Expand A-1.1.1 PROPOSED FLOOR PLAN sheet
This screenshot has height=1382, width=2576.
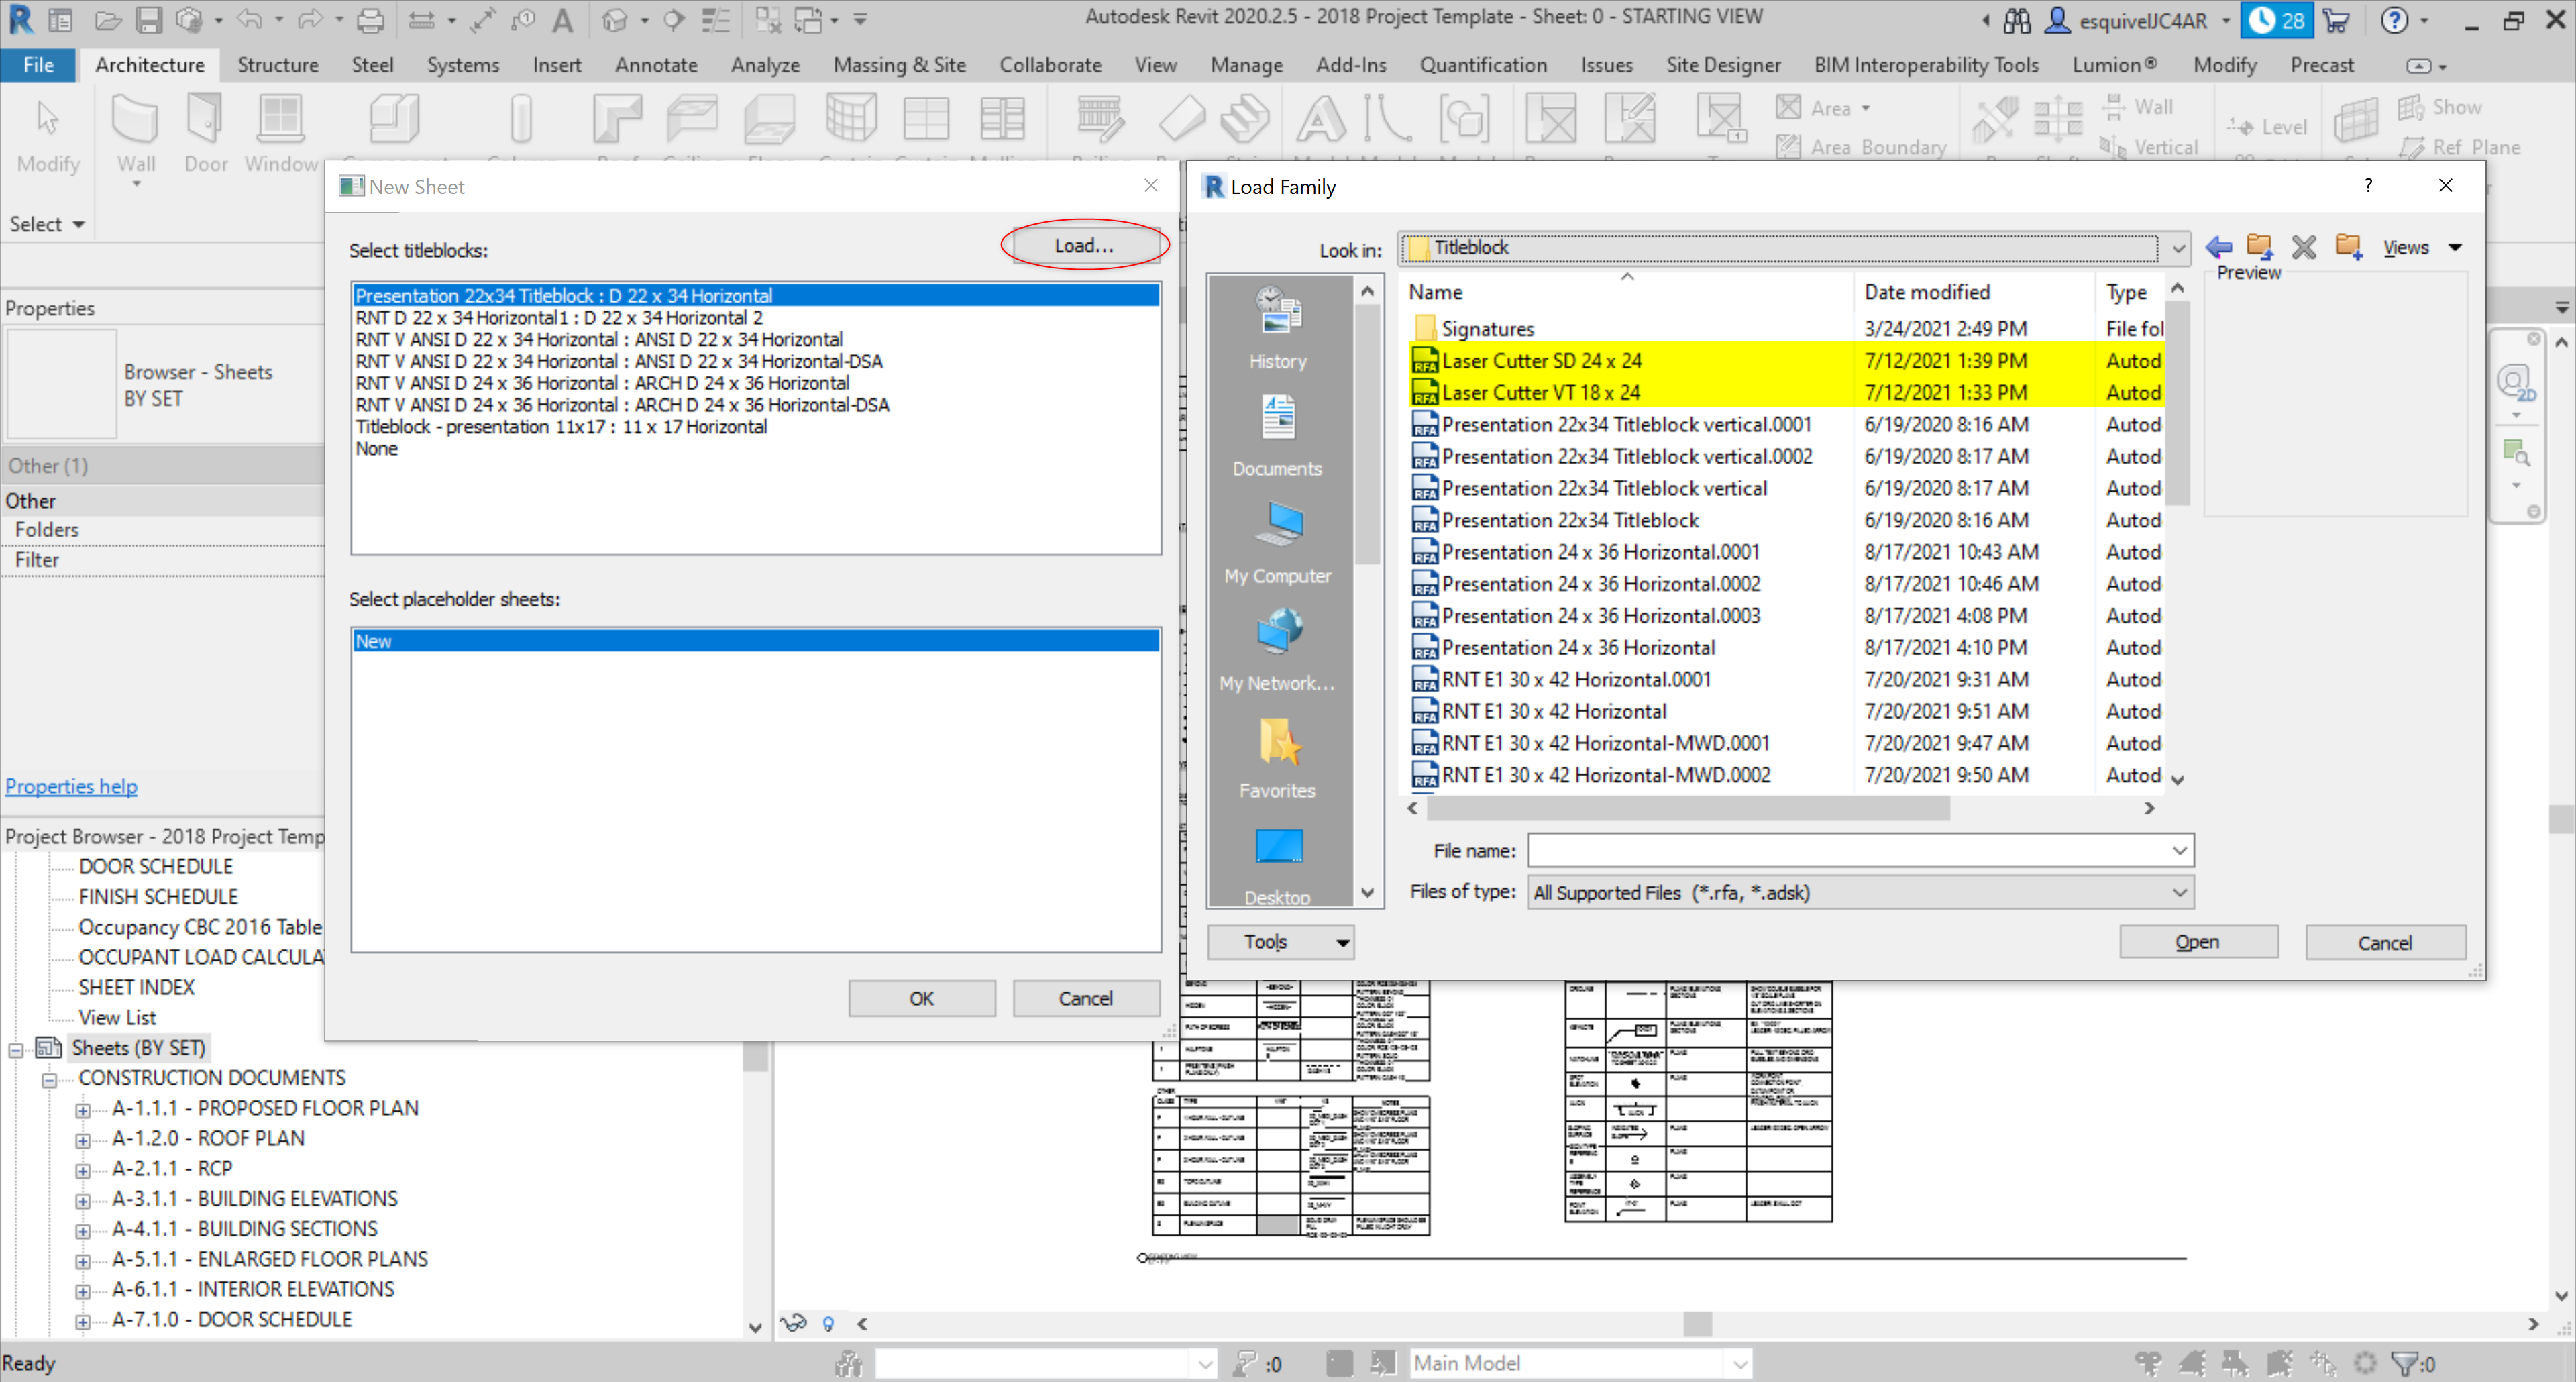point(83,1110)
